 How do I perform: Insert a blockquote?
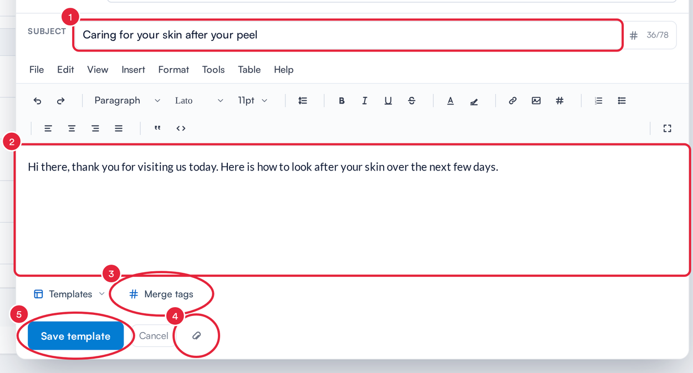tap(157, 128)
